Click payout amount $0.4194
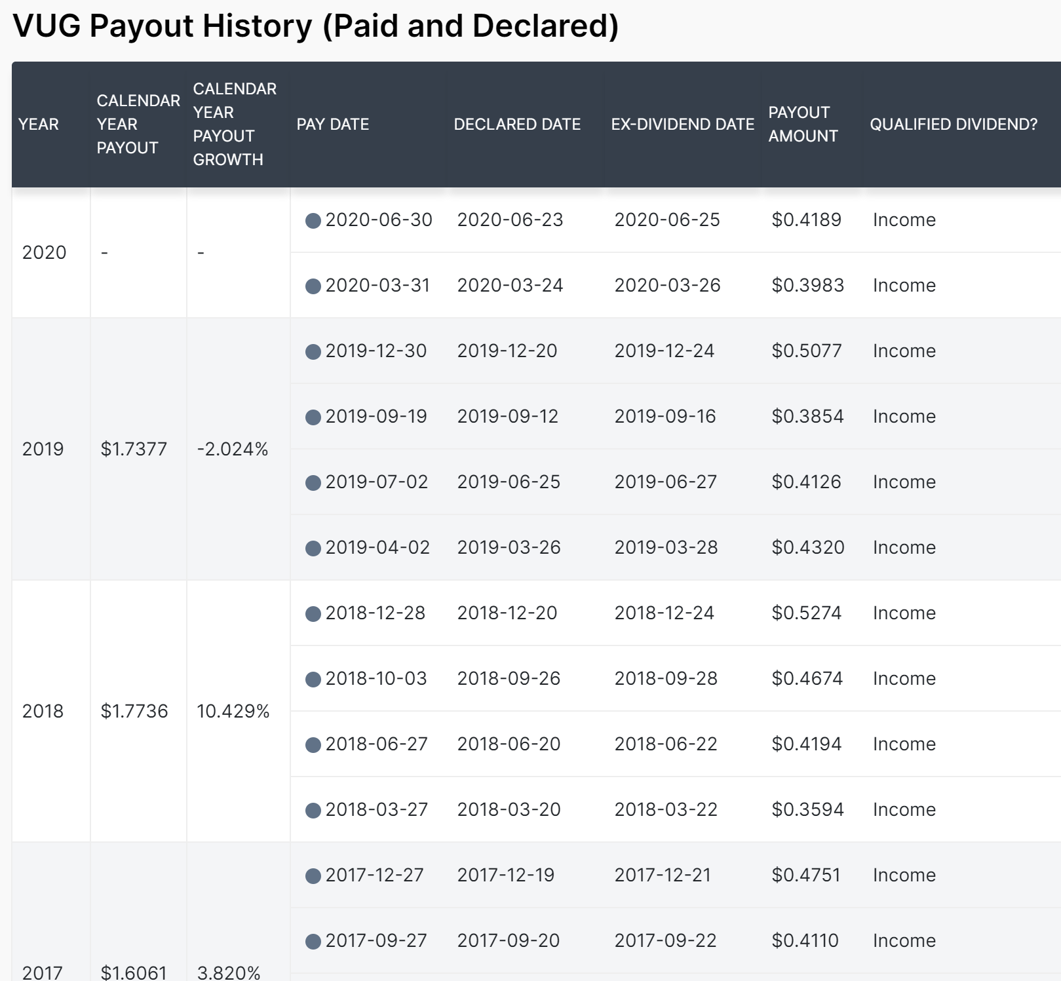Screen dimensions: 1061x981 click(x=806, y=744)
